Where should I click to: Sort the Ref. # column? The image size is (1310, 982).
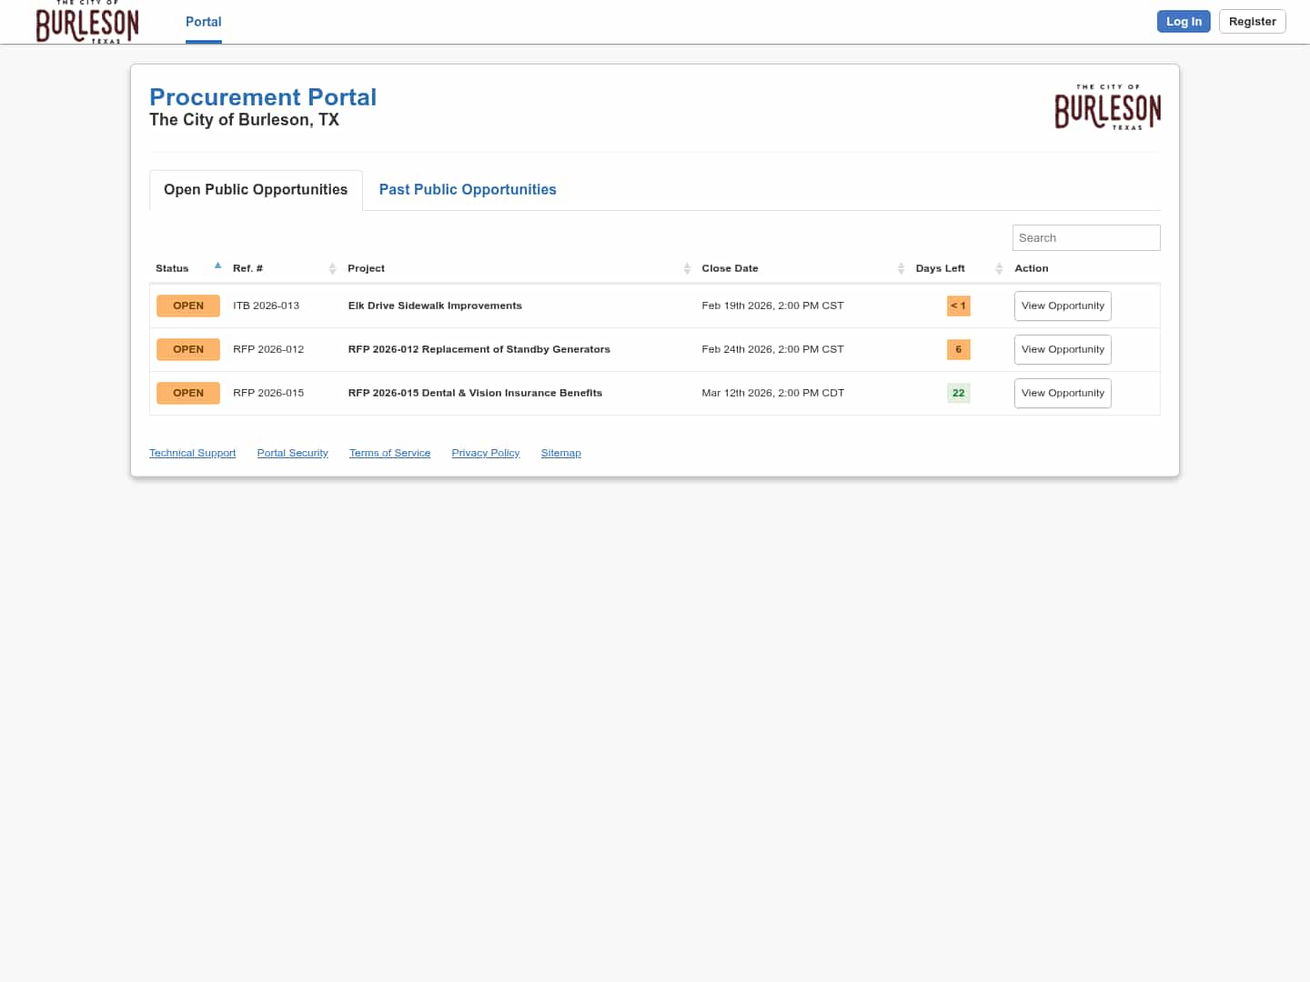tap(333, 268)
